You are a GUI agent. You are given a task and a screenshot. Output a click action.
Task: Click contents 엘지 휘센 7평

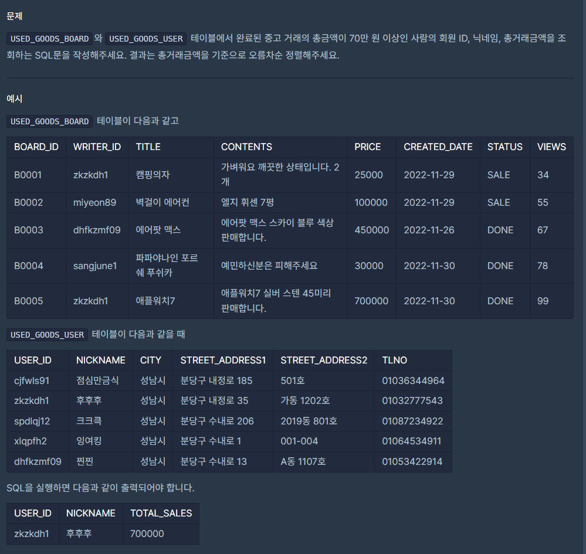(x=248, y=202)
